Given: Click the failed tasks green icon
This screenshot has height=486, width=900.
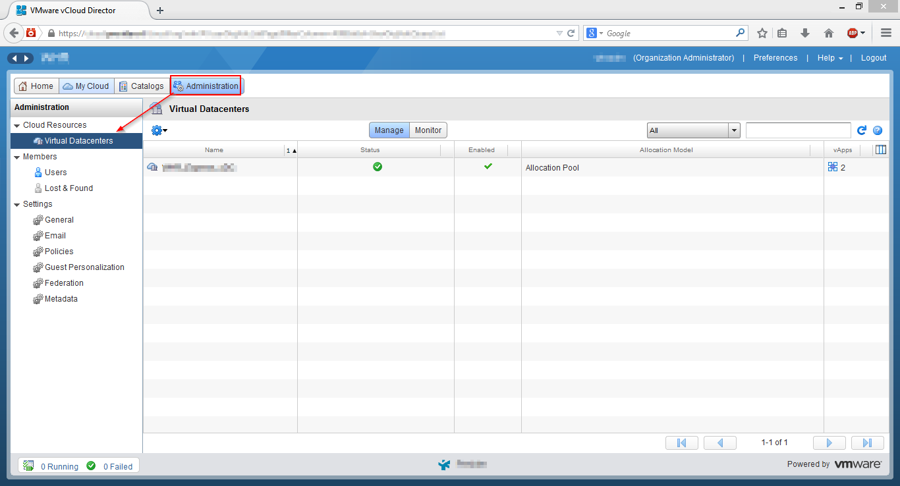Looking at the screenshot, I should (91, 466).
